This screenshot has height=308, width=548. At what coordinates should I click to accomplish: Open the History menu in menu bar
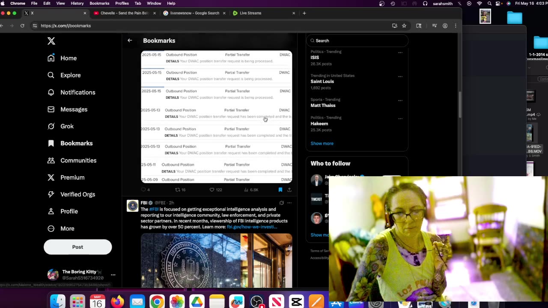point(77,3)
